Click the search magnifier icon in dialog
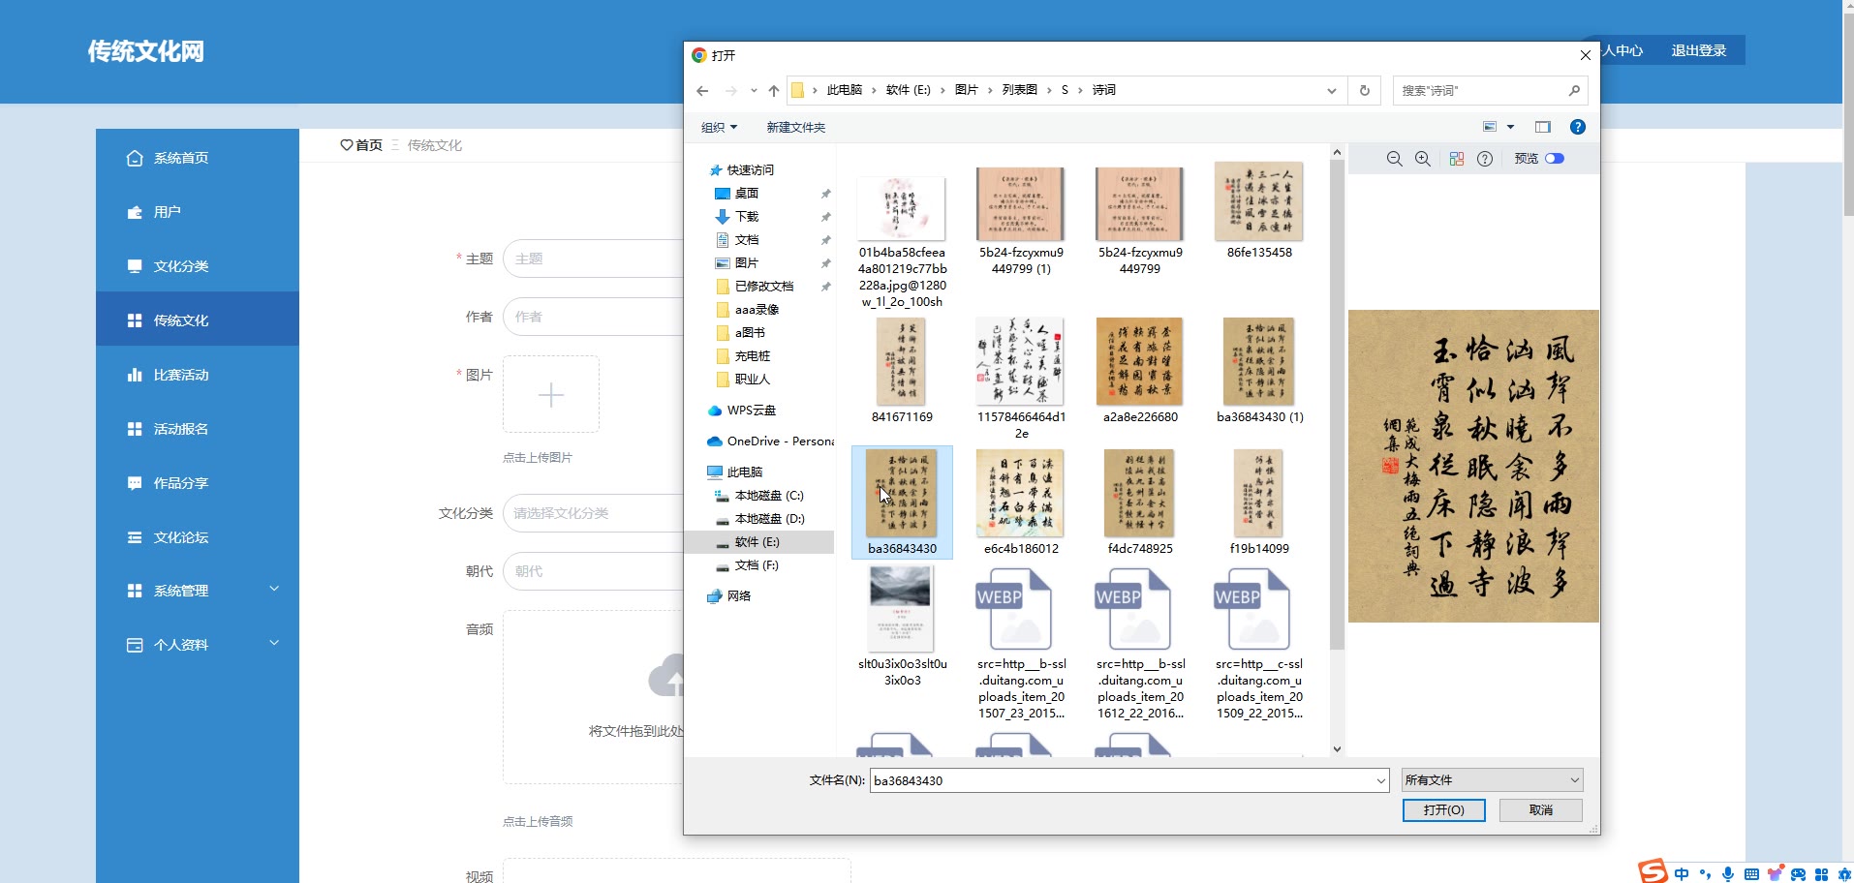The image size is (1854, 883). (x=1574, y=90)
